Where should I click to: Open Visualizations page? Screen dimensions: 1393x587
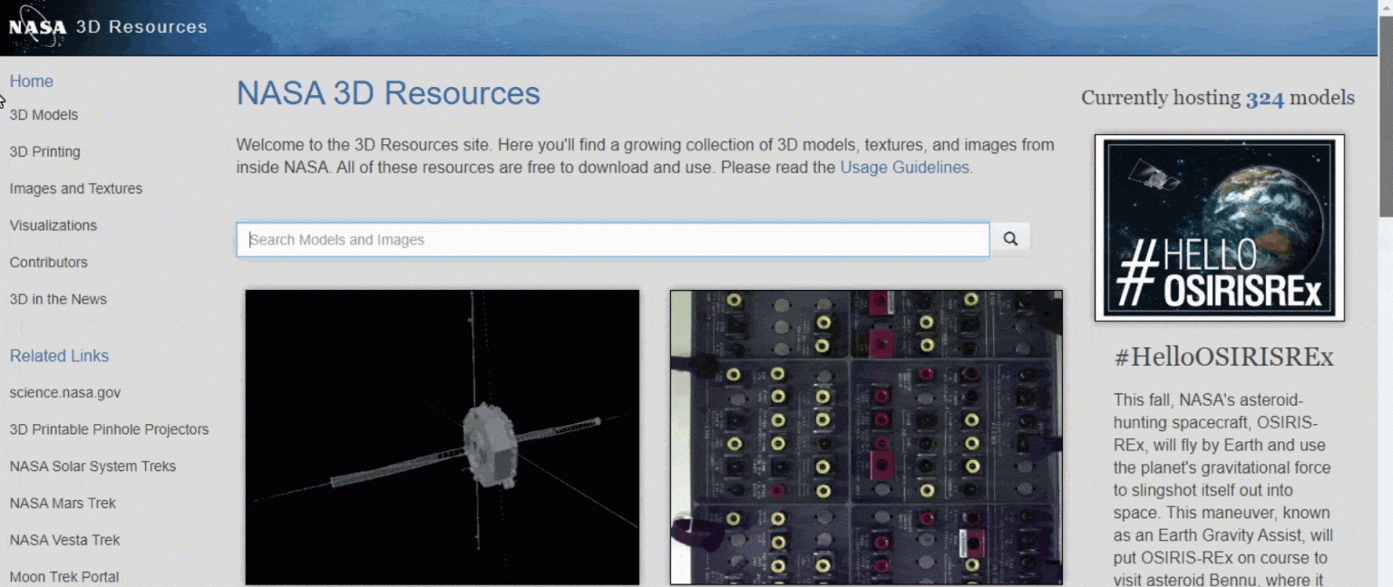[54, 226]
